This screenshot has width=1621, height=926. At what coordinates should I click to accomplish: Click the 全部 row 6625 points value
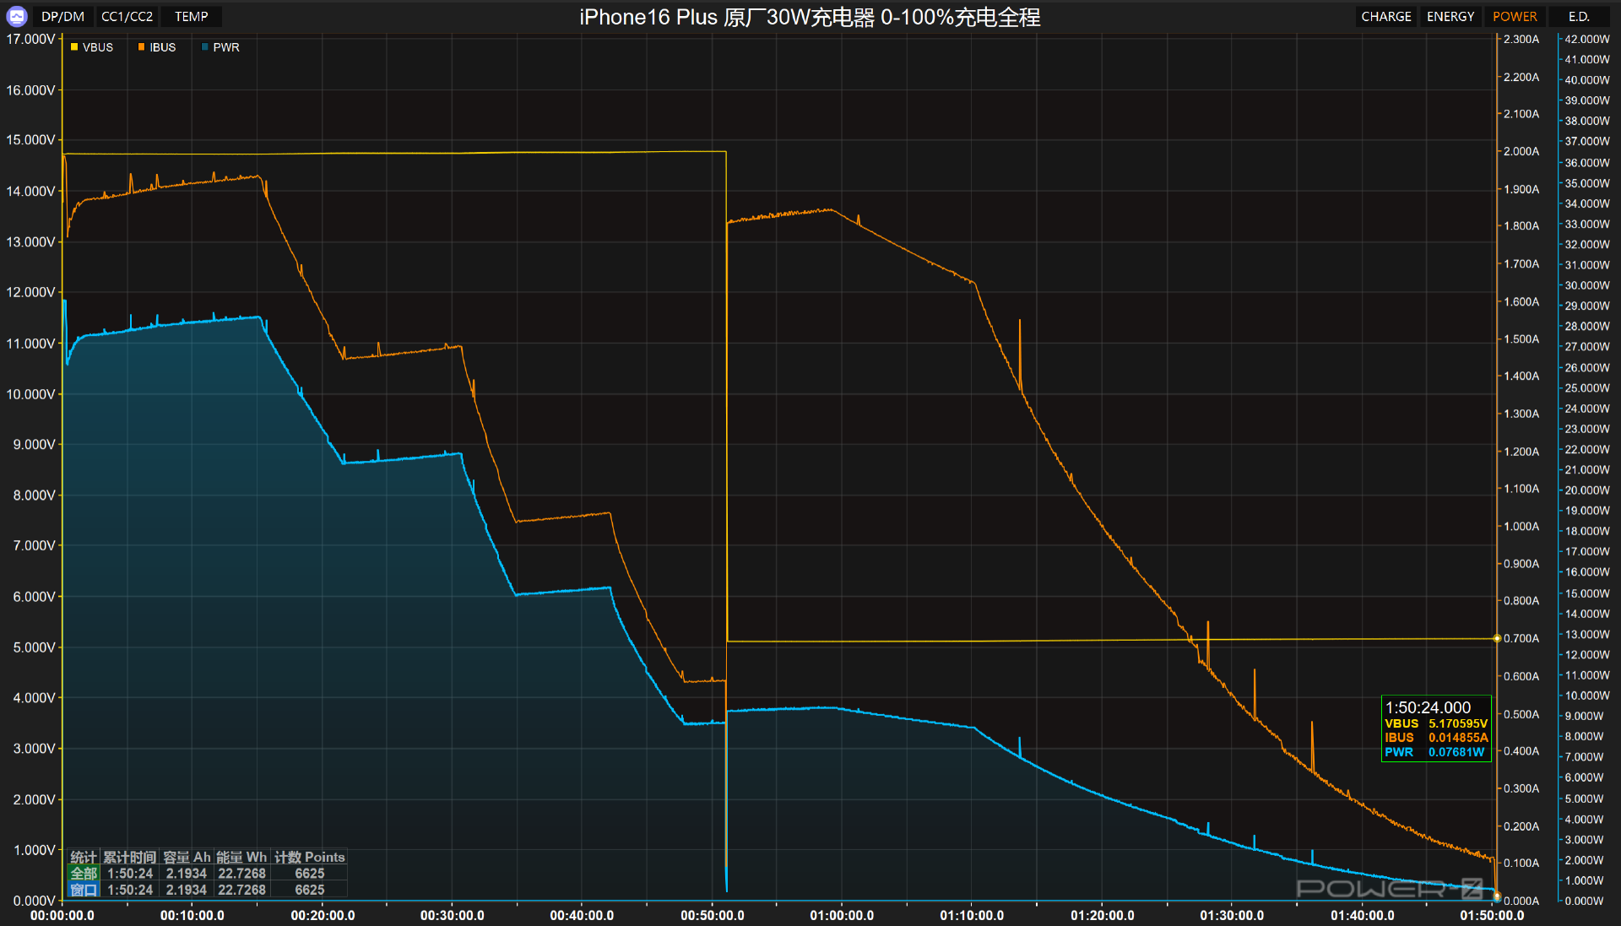pos(310,874)
